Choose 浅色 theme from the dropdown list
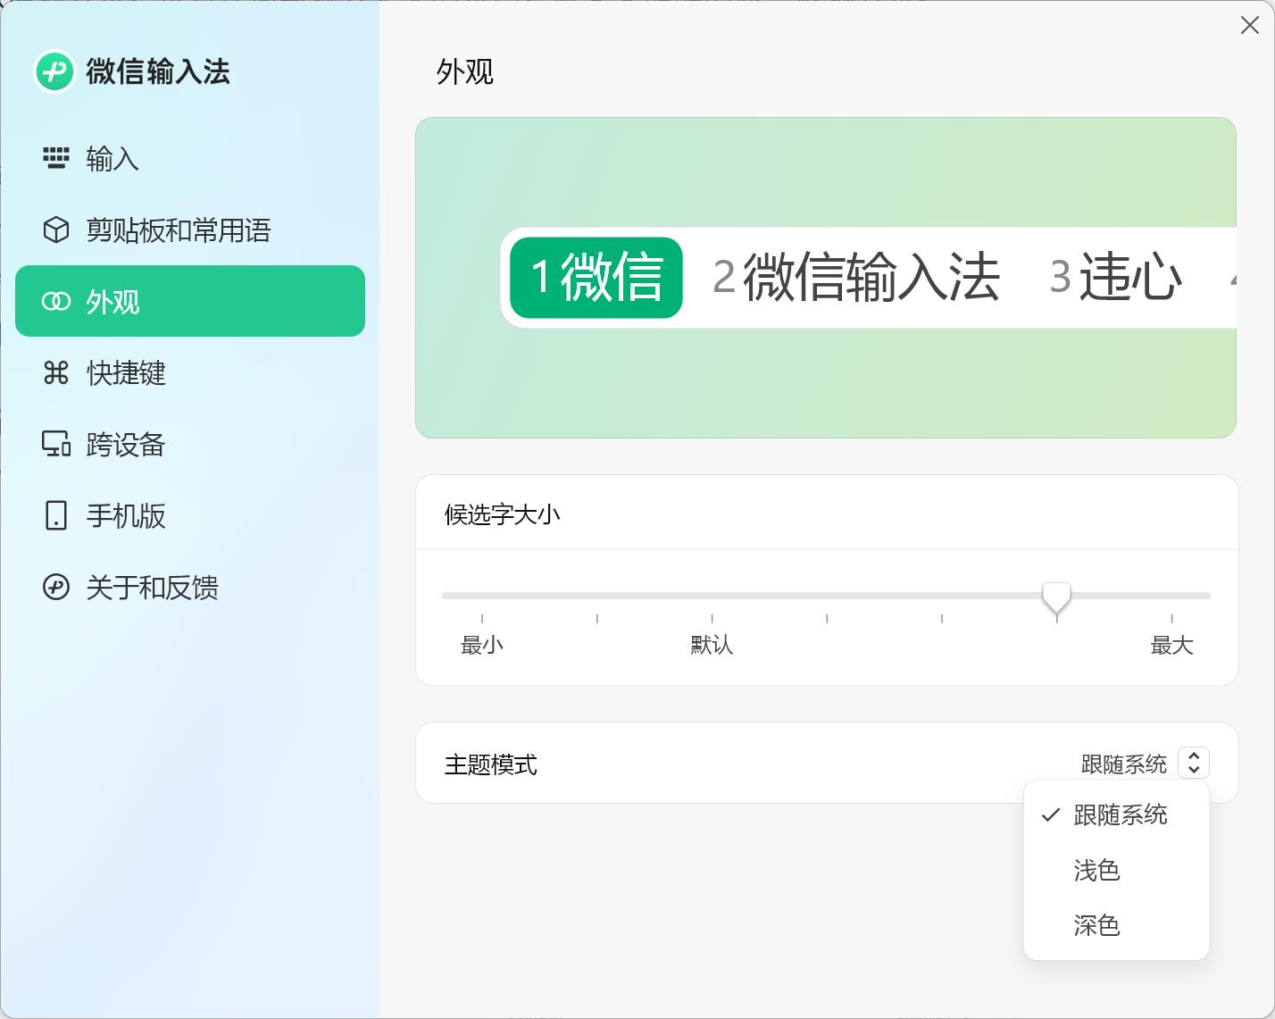This screenshot has width=1275, height=1019. [1096, 870]
